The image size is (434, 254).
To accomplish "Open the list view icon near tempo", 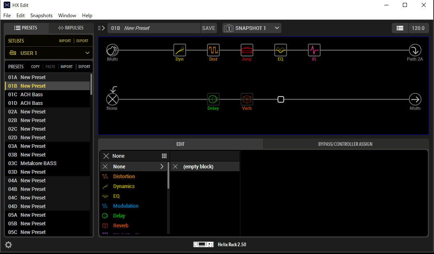I will tap(400, 28).
